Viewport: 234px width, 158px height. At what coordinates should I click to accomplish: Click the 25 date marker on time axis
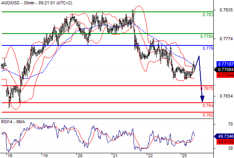pyautogui.click(x=184, y=156)
